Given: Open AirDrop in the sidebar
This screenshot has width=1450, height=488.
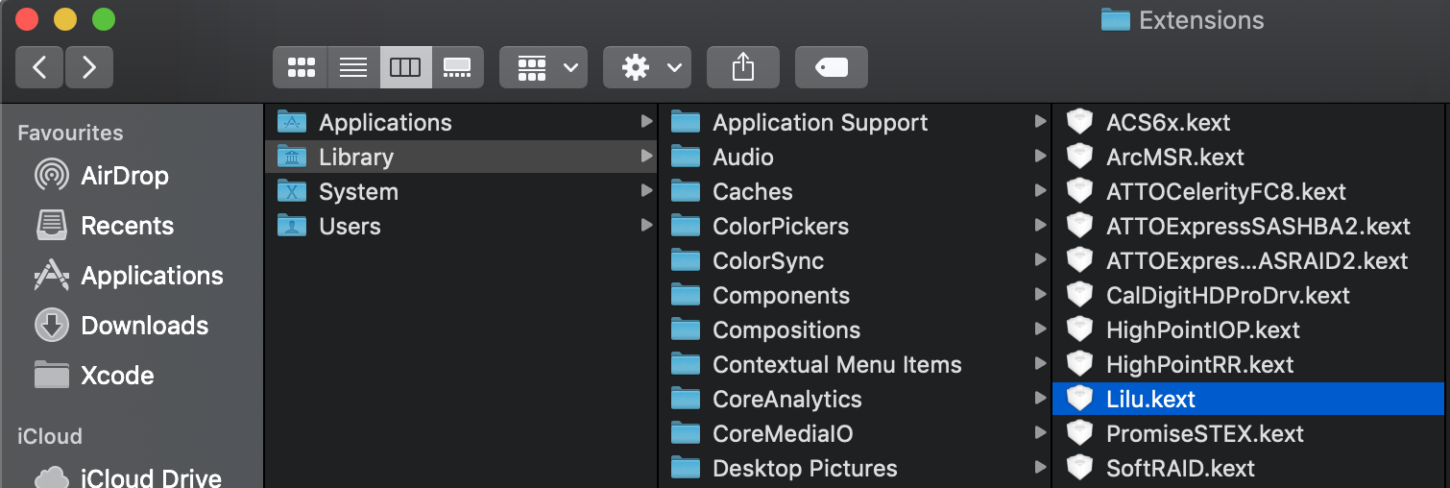Looking at the screenshot, I should (124, 176).
